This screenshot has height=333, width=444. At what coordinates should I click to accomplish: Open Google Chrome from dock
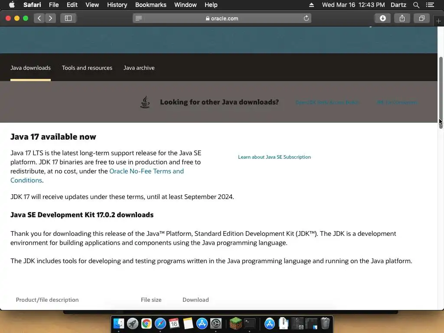click(x=147, y=323)
